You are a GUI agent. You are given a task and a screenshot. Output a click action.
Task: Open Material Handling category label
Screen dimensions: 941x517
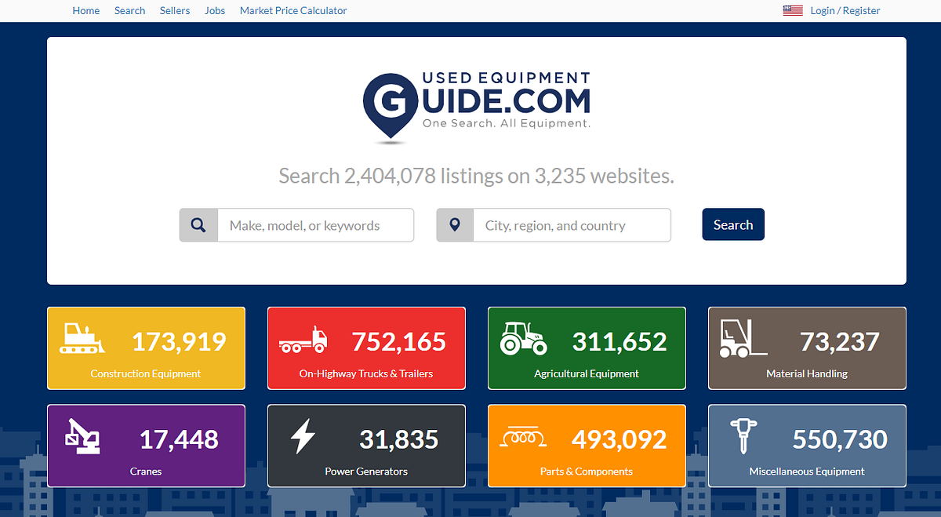807,373
